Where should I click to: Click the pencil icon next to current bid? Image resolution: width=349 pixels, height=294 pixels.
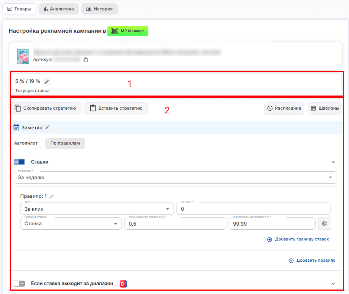[46, 81]
